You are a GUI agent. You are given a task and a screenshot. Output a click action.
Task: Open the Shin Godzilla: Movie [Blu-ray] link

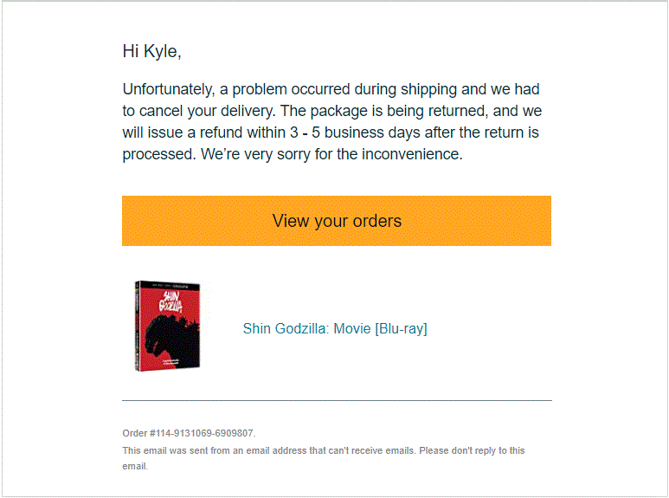[335, 328]
